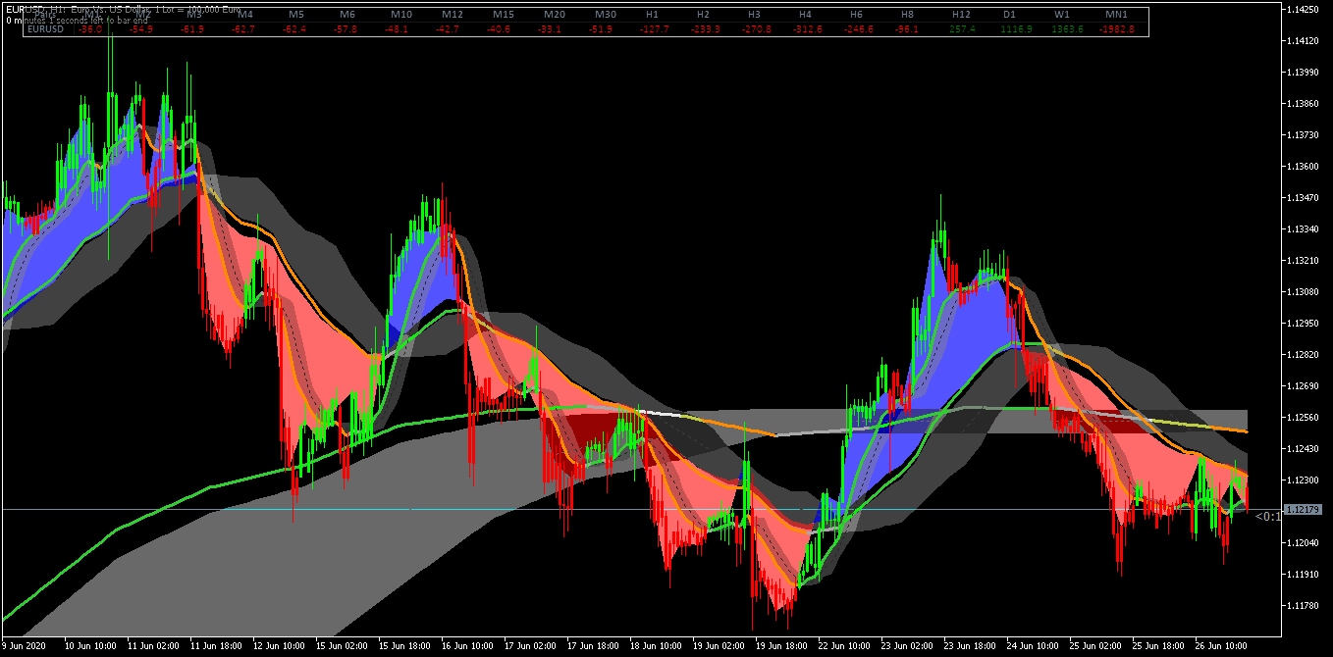Click the 16 Jun 10:00 time axis label
This screenshot has height=657, width=1333.
(x=469, y=647)
